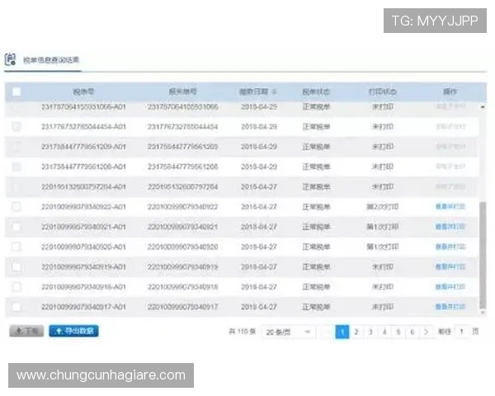Click 查看并打印 link for row 340921-A01
This screenshot has width=495, height=396.
pyautogui.click(x=450, y=227)
